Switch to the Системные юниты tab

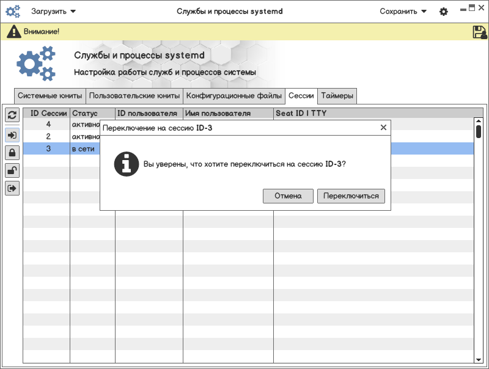point(50,96)
